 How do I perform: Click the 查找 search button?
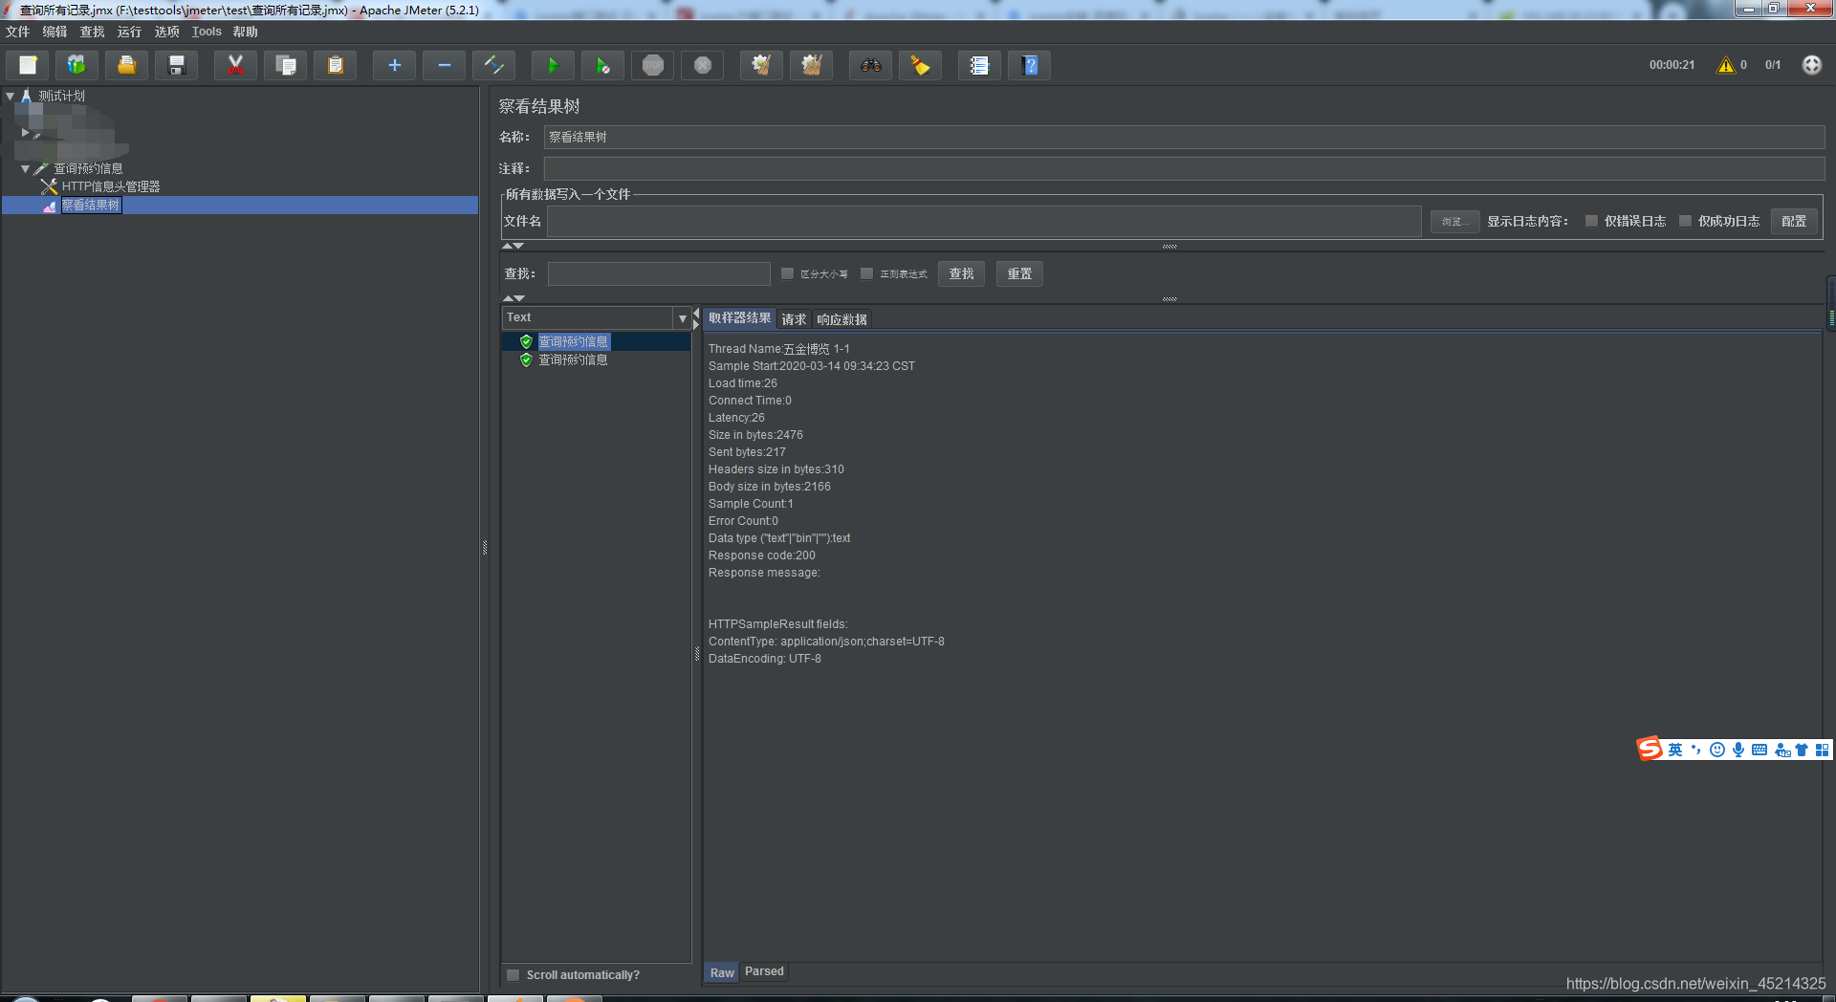961,273
